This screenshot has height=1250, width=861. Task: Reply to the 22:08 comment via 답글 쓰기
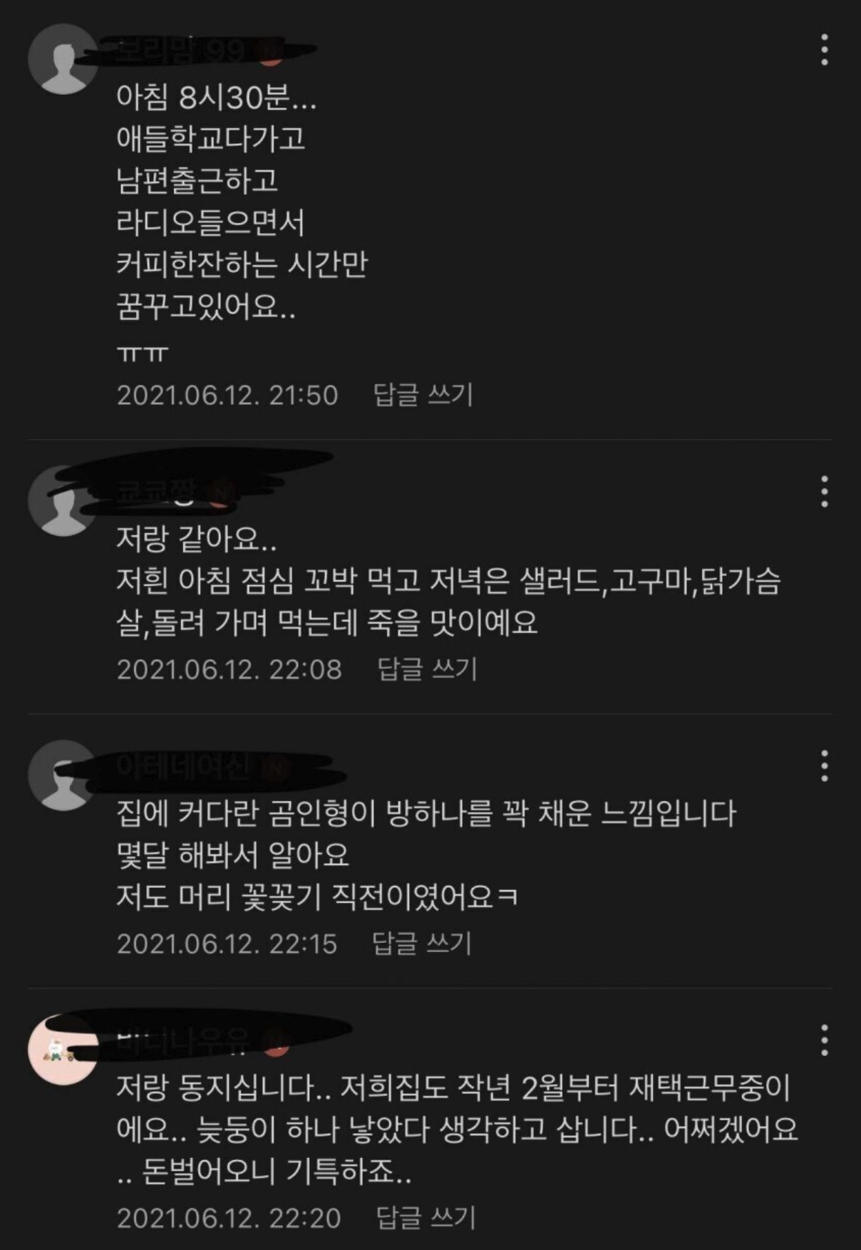point(427,669)
